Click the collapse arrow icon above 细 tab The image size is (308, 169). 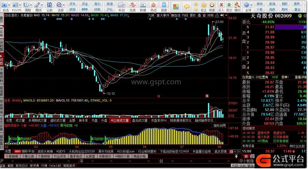(x=236, y=156)
